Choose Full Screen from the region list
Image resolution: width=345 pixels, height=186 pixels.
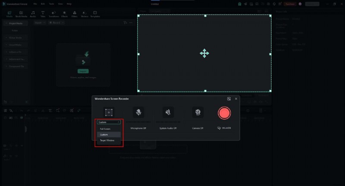(x=109, y=129)
